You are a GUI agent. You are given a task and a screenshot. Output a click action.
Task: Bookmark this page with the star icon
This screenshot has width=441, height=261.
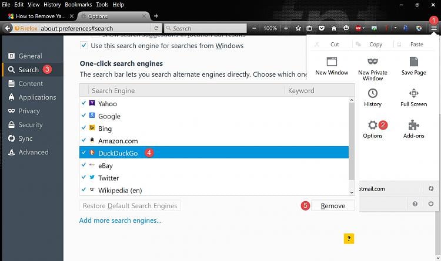[298, 28]
